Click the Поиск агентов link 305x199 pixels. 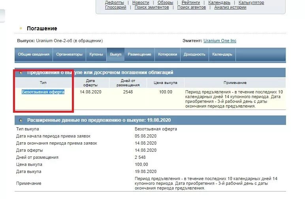coord(192,7)
